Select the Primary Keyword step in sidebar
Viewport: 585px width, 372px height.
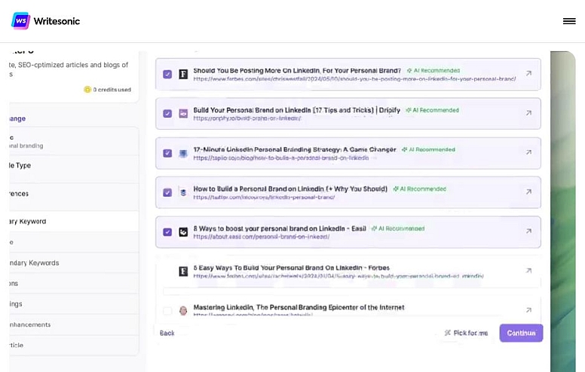(x=74, y=221)
